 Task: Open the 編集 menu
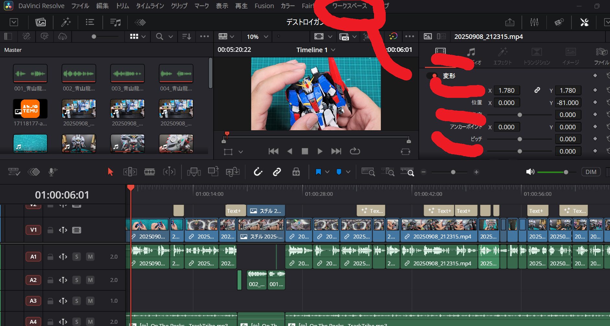(x=102, y=6)
